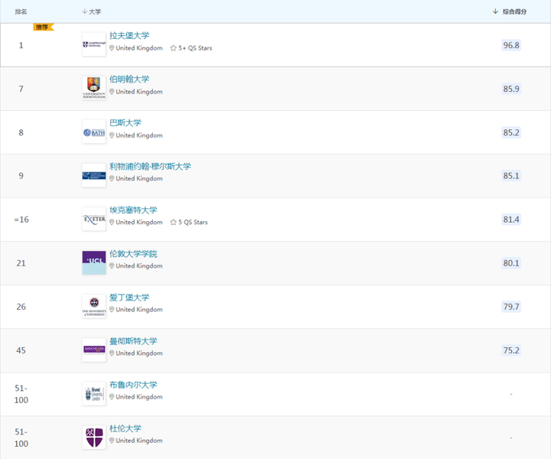Open 曼彻斯特大学 university link
The image size is (551, 459).
(133, 340)
